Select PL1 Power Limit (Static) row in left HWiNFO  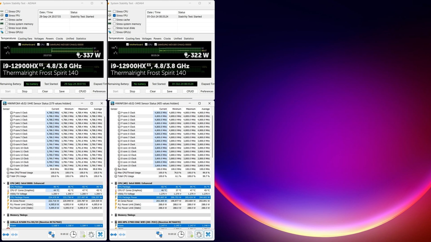(56, 204)
